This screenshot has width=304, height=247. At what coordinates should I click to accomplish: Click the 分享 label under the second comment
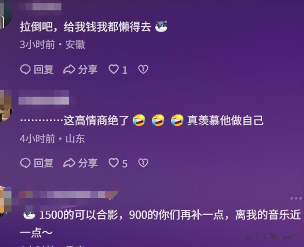[88, 163]
